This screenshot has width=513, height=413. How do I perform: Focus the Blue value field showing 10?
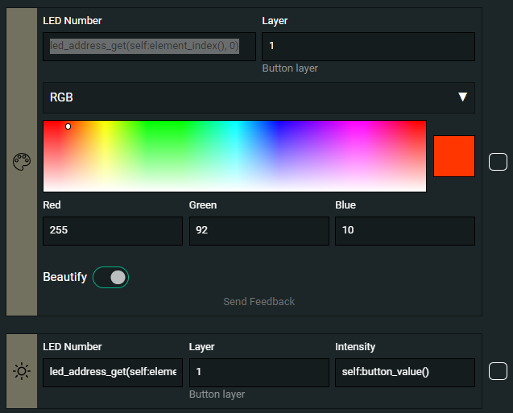(x=404, y=230)
